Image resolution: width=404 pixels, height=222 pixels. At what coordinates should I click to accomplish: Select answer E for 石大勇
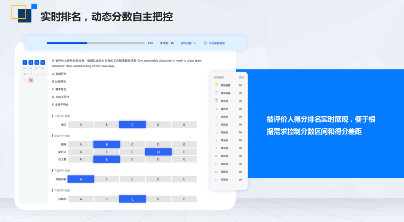pos(184,159)
